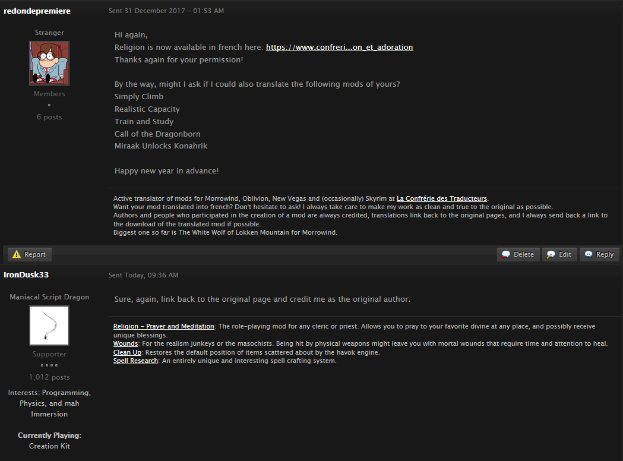This screenshot has width=623, height=461.
Task: Open the Spell Research mod link
Action: pyautogui.click(x=135, y=361)
